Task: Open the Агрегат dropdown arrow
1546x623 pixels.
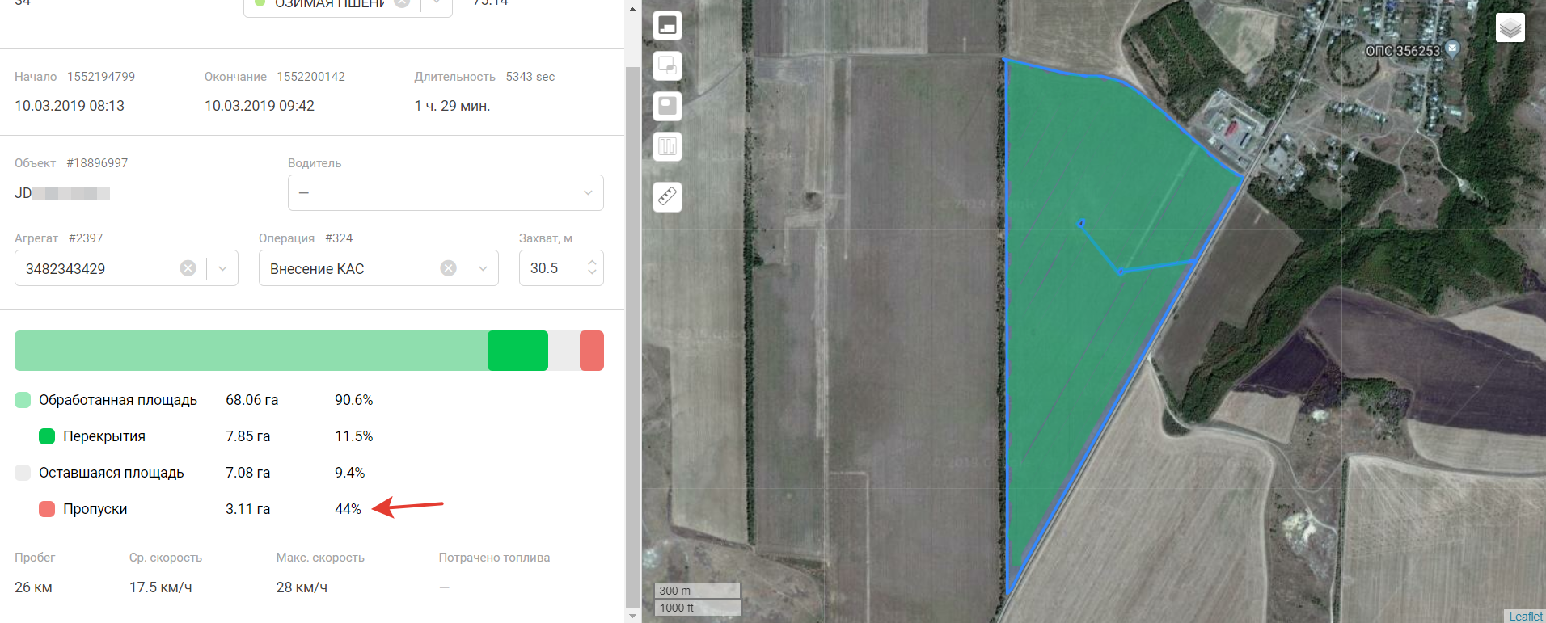Action: coord(222,268)
